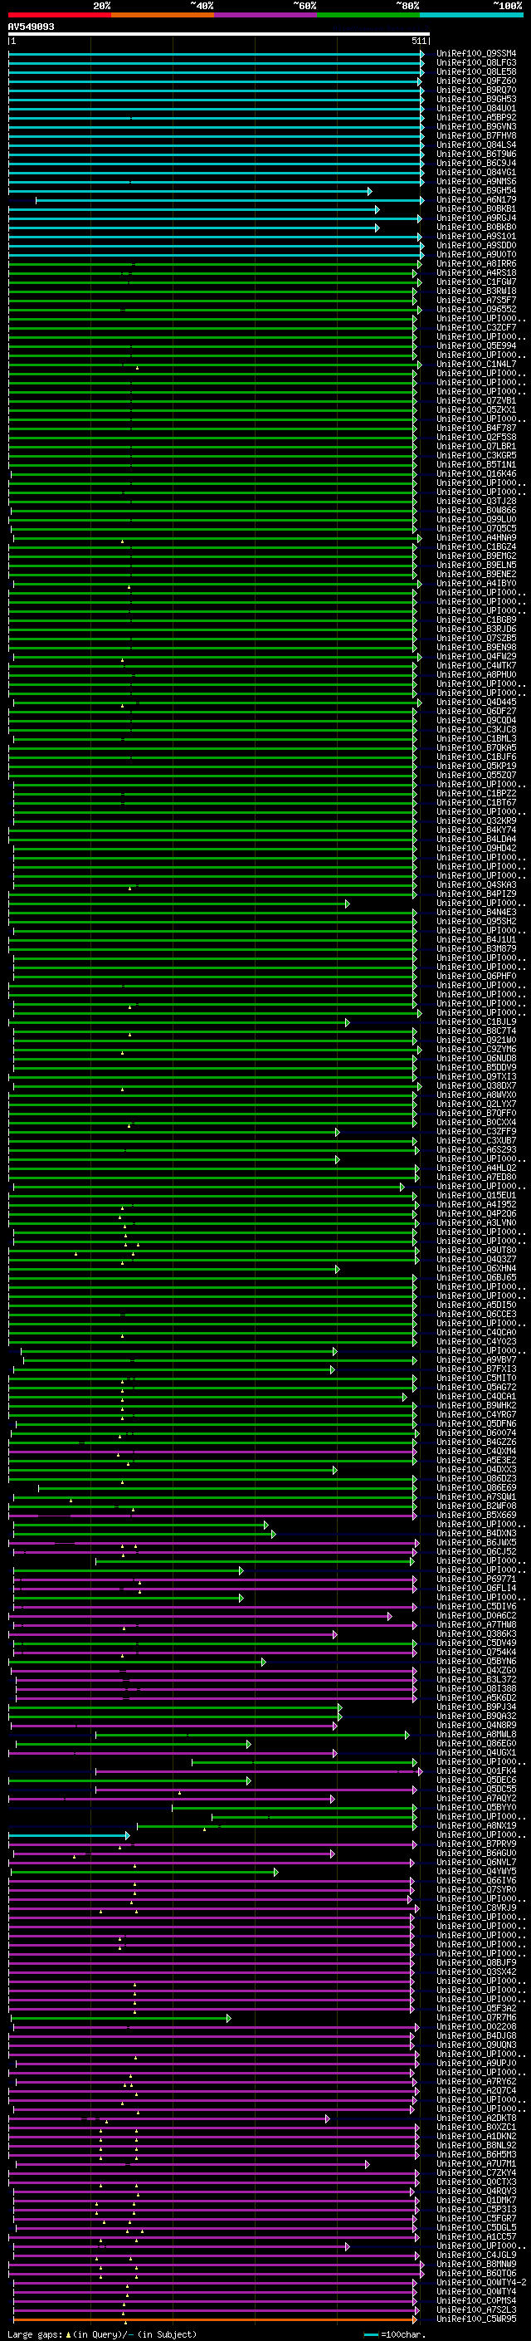531x2341 pixels.
Task: Open hit UniRef100_B7FXI3
Action: coord(475,1369)
